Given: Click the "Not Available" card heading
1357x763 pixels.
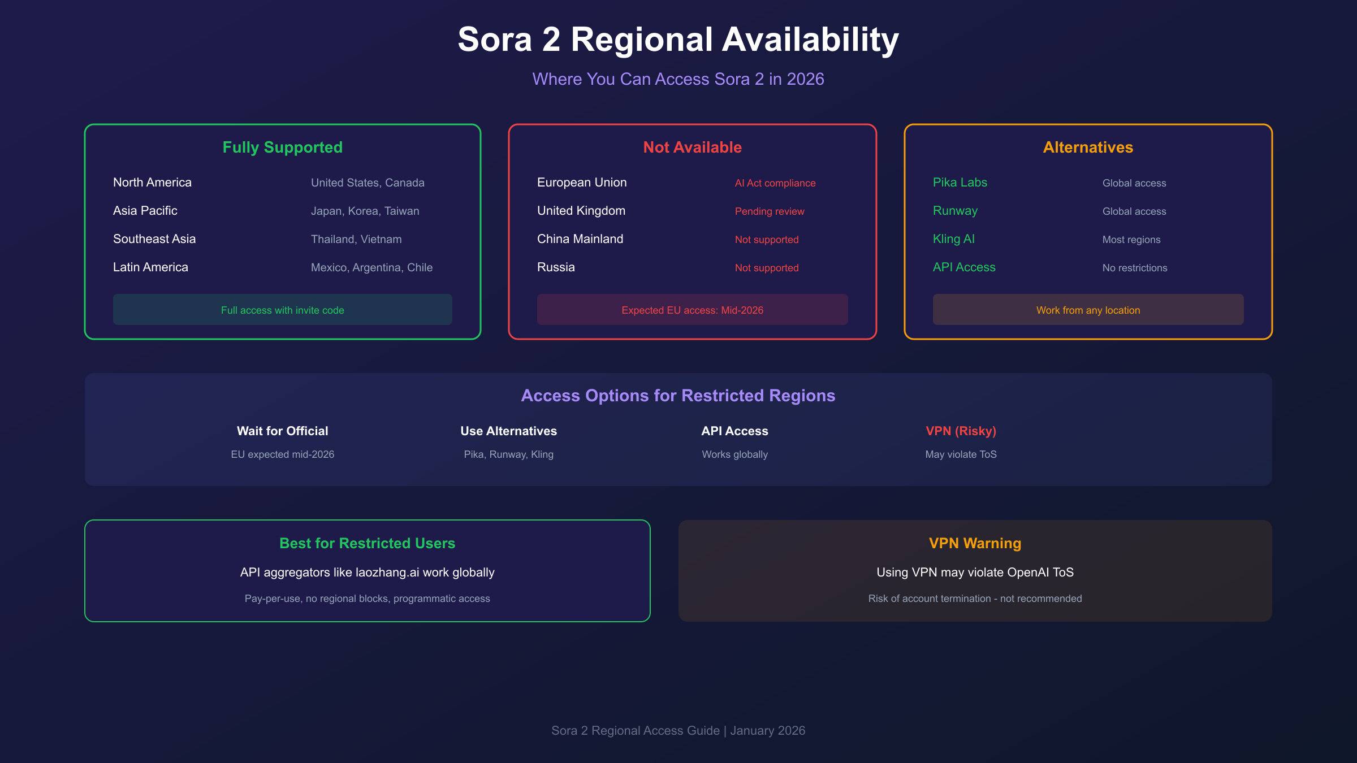Looking at the screenshot, I should [692, 147].
